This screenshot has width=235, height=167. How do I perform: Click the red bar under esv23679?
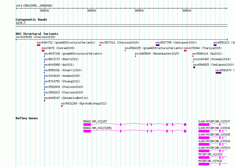(43, 51)
